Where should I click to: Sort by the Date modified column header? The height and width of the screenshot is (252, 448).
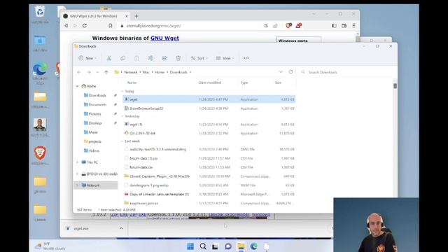tap(210, 83)
